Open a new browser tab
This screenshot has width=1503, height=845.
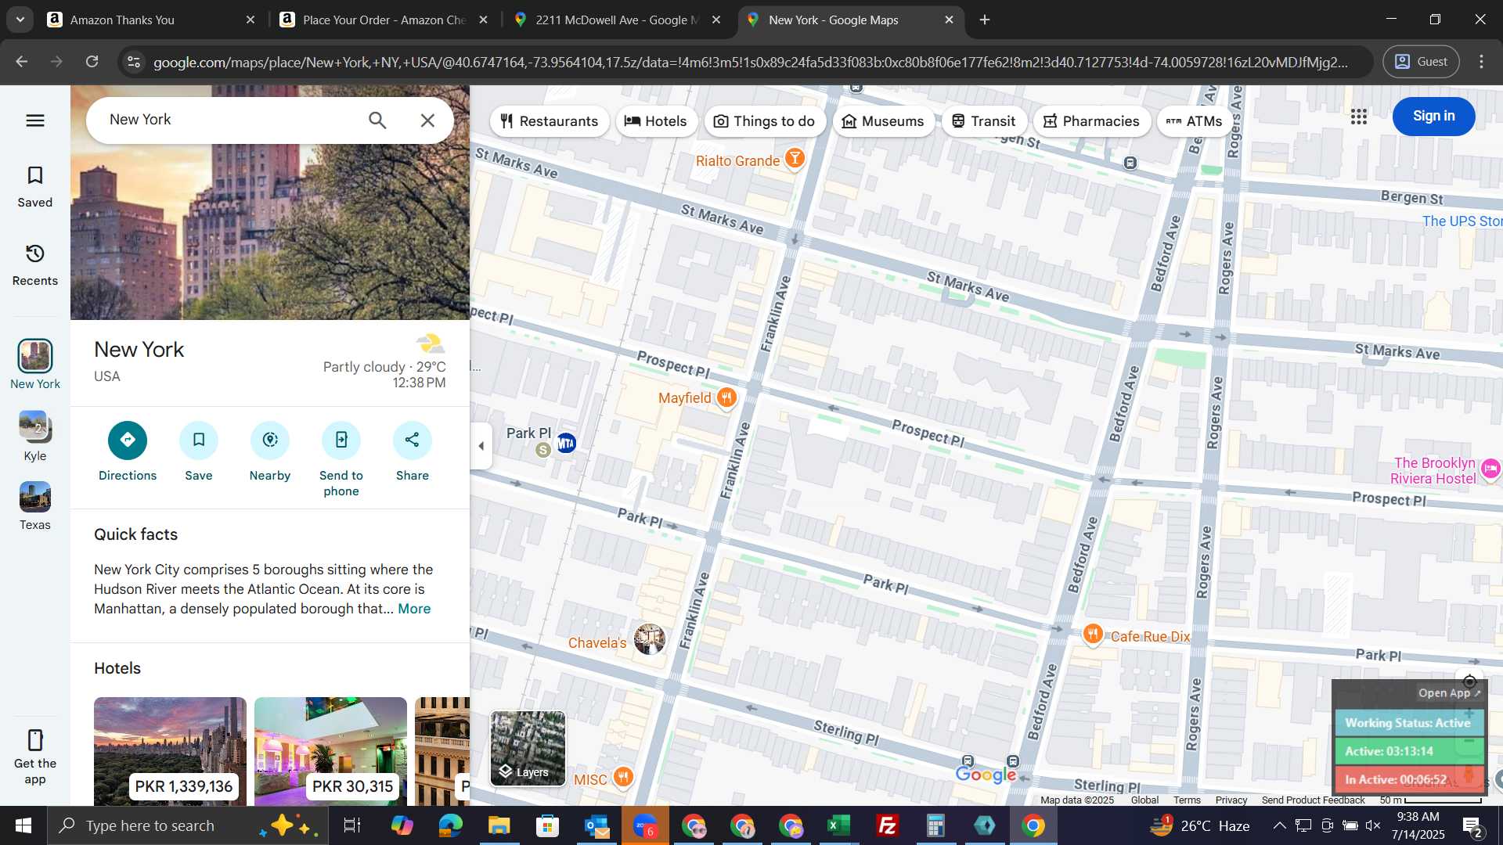(985, 20)
